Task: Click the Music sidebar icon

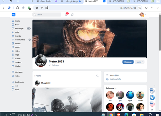Action: point(13,47)
